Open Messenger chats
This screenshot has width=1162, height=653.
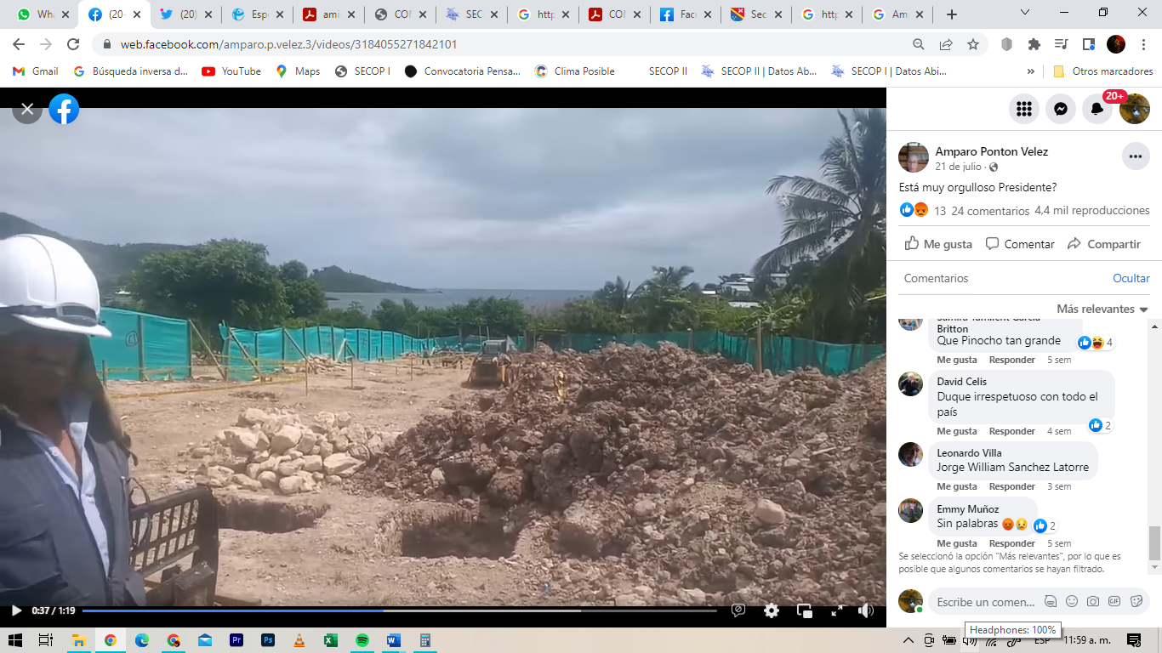point(1061,109)
